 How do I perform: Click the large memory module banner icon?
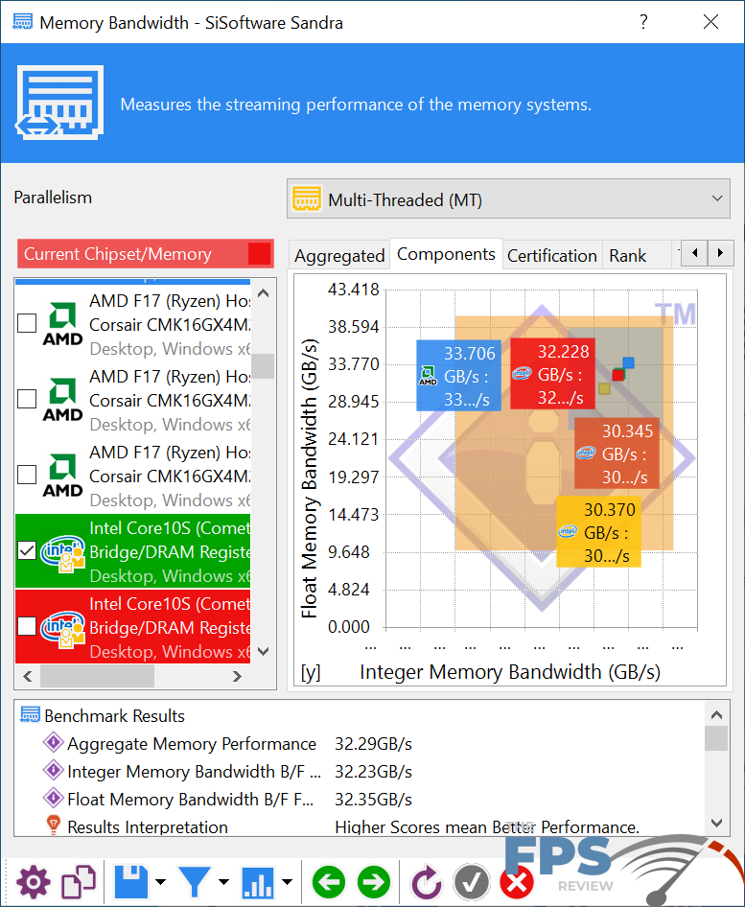click(60, 103)
